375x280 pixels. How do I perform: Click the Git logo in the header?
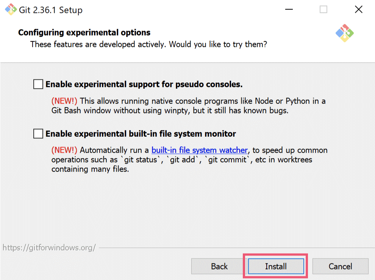(345, 33)
